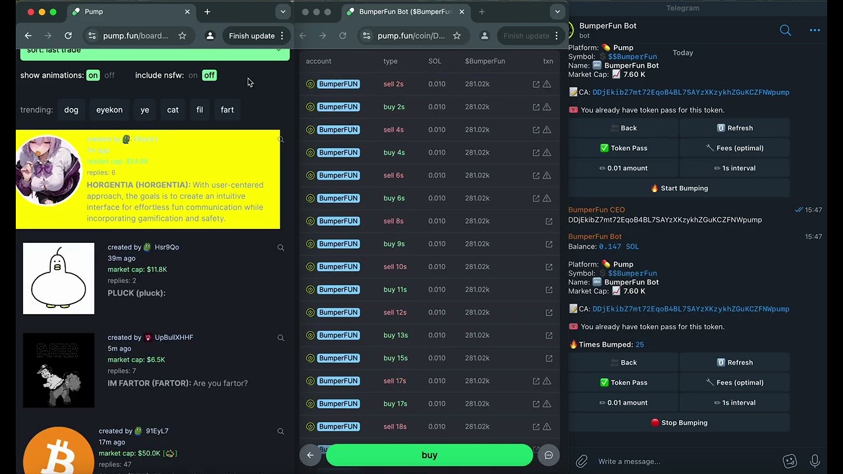The height and width of the screenshot is (474, 843).
Task: Open transaction link for sell 8s row
Action: (x=549, y=221)
